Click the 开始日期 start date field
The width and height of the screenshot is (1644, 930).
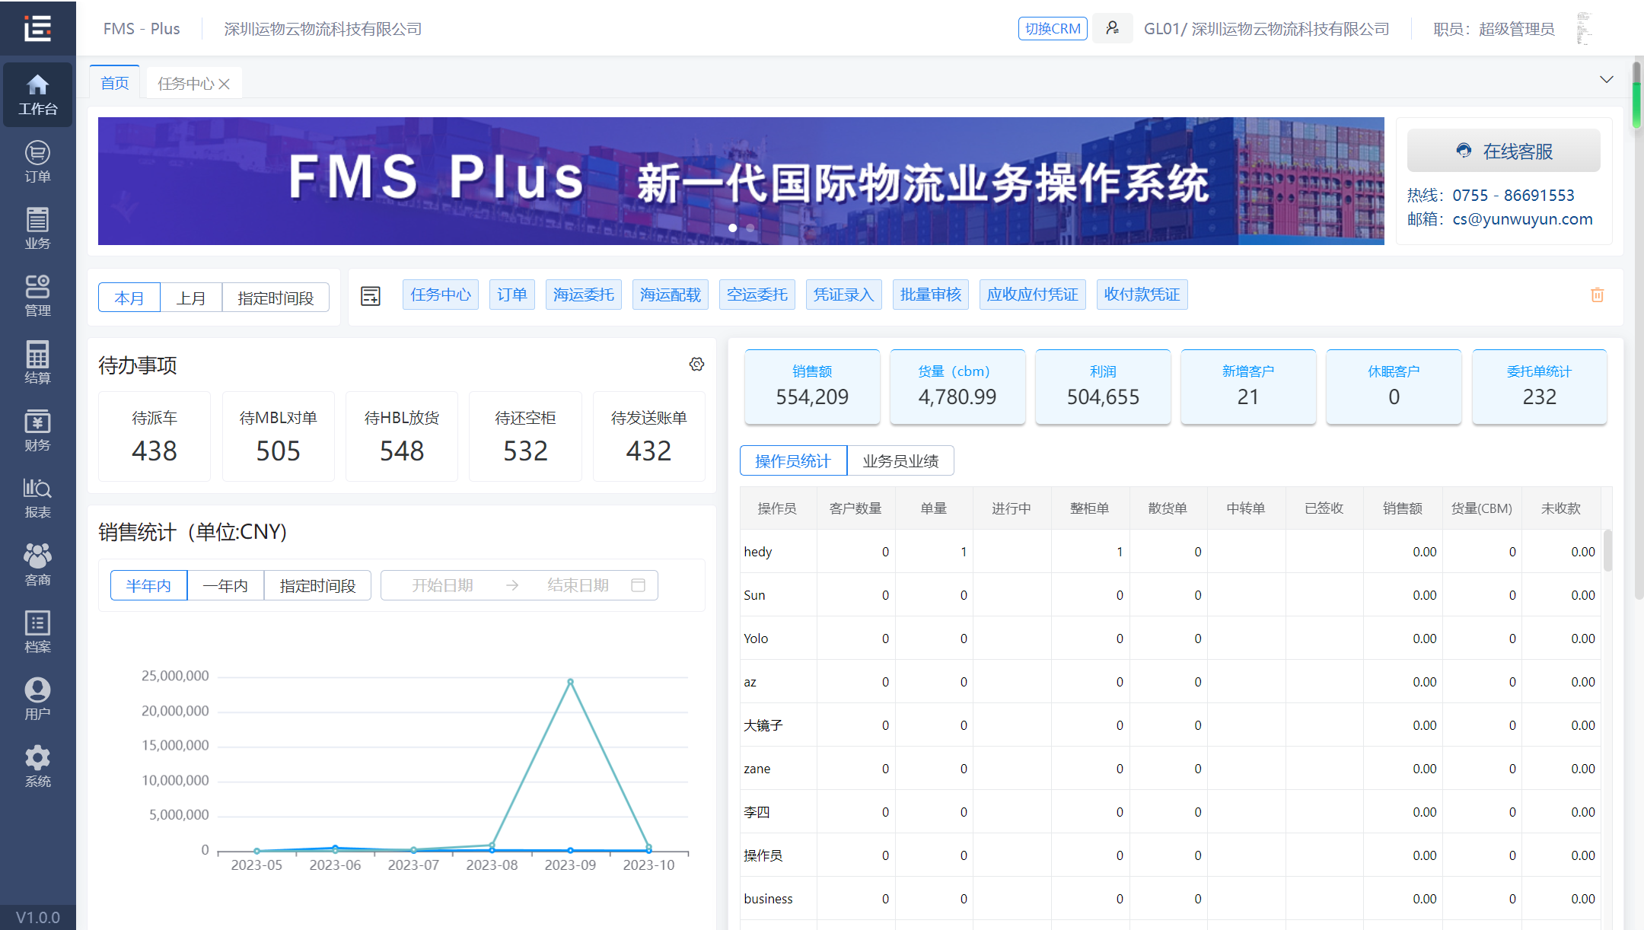click(x=442, y=585)
